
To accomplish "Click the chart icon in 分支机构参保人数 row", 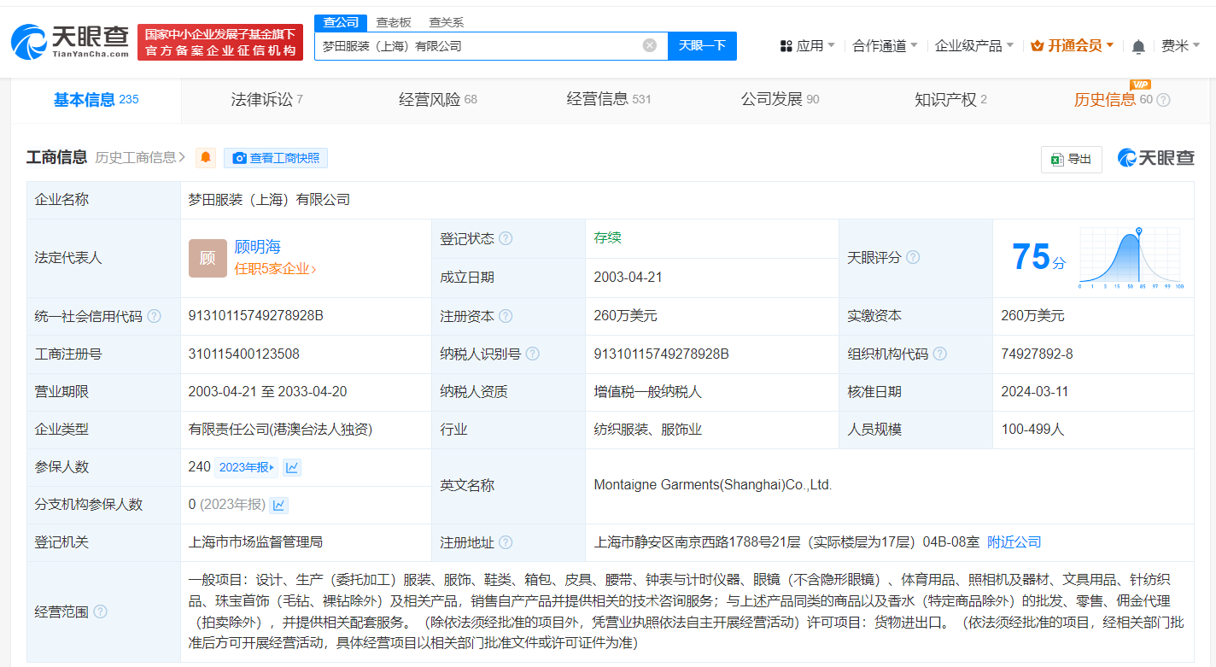I will point(278,504).
